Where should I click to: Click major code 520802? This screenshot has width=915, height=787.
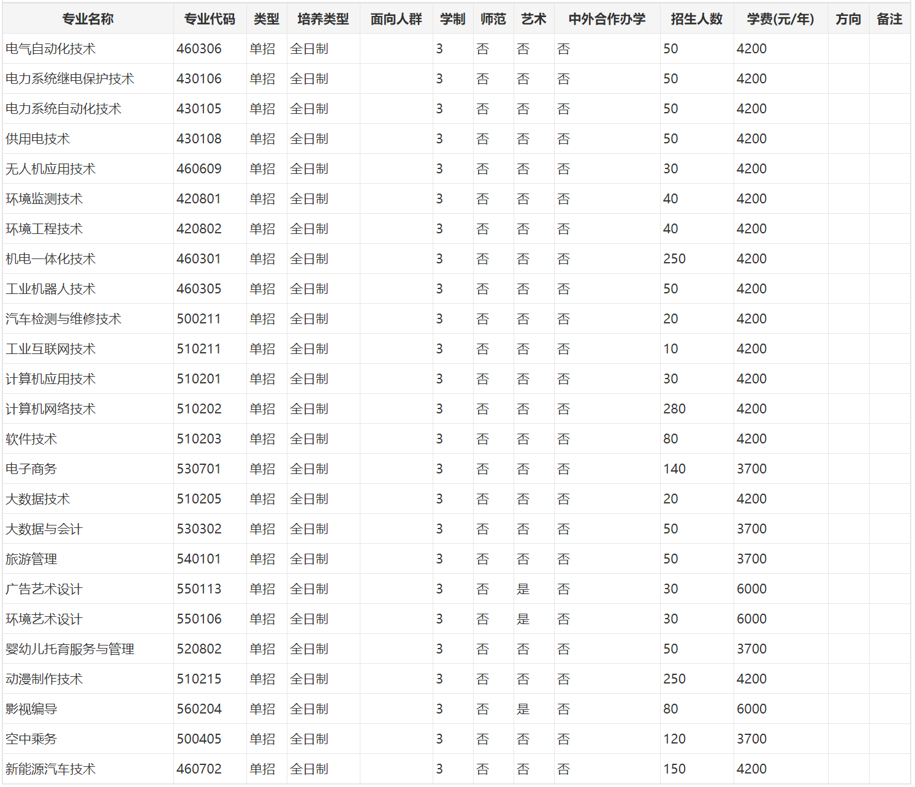pyautogui.click(x=199, y=649)
